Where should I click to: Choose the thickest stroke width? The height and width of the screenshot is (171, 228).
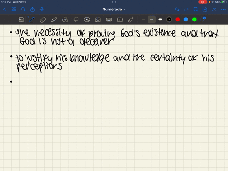tap(160, 19)
